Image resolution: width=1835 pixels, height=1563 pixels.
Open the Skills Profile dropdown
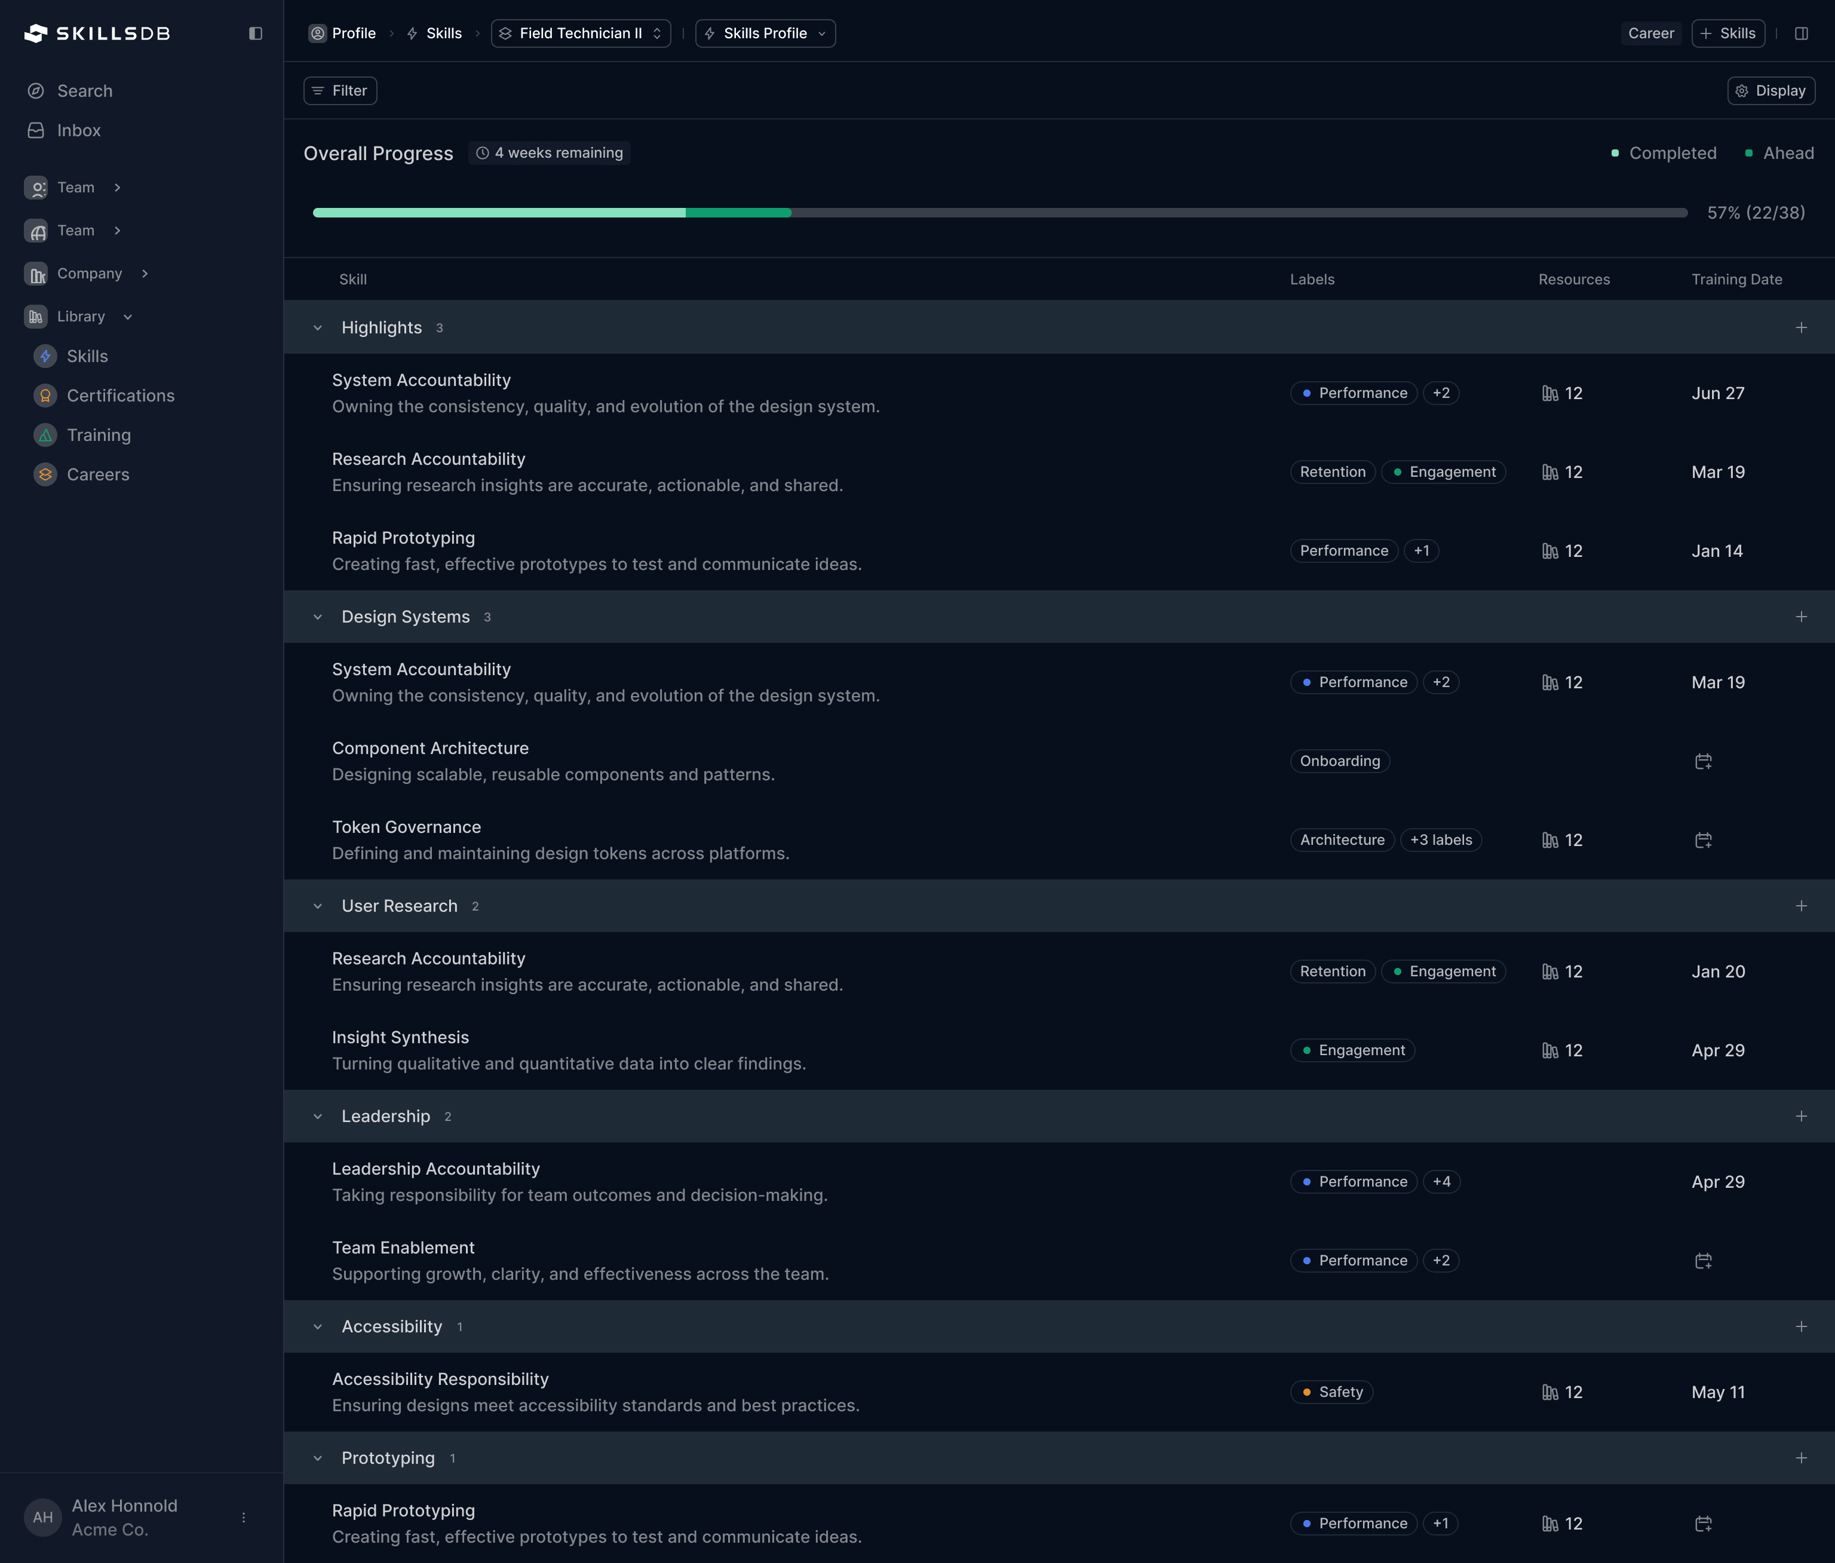pos(765,33)
